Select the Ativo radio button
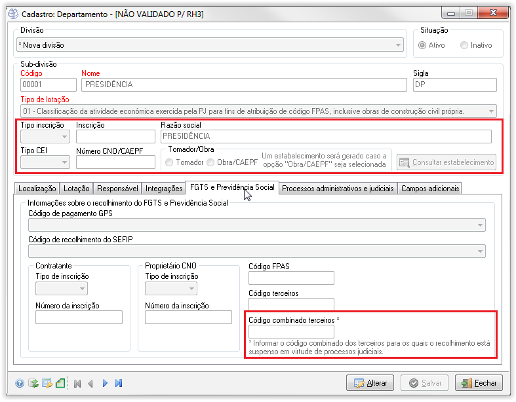The image size is (516, 402). click(x=423, y=45)
